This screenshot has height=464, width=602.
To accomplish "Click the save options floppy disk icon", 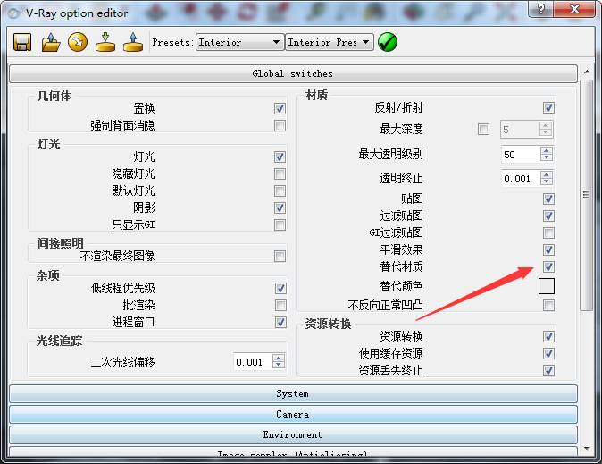I will click(x=22, y=42).
